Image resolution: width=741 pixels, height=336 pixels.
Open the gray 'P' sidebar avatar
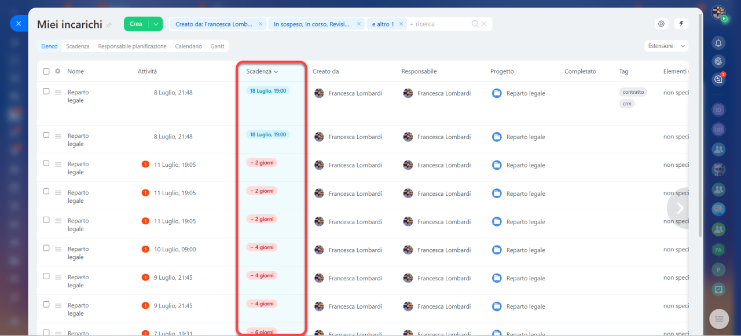pos(718,270)
